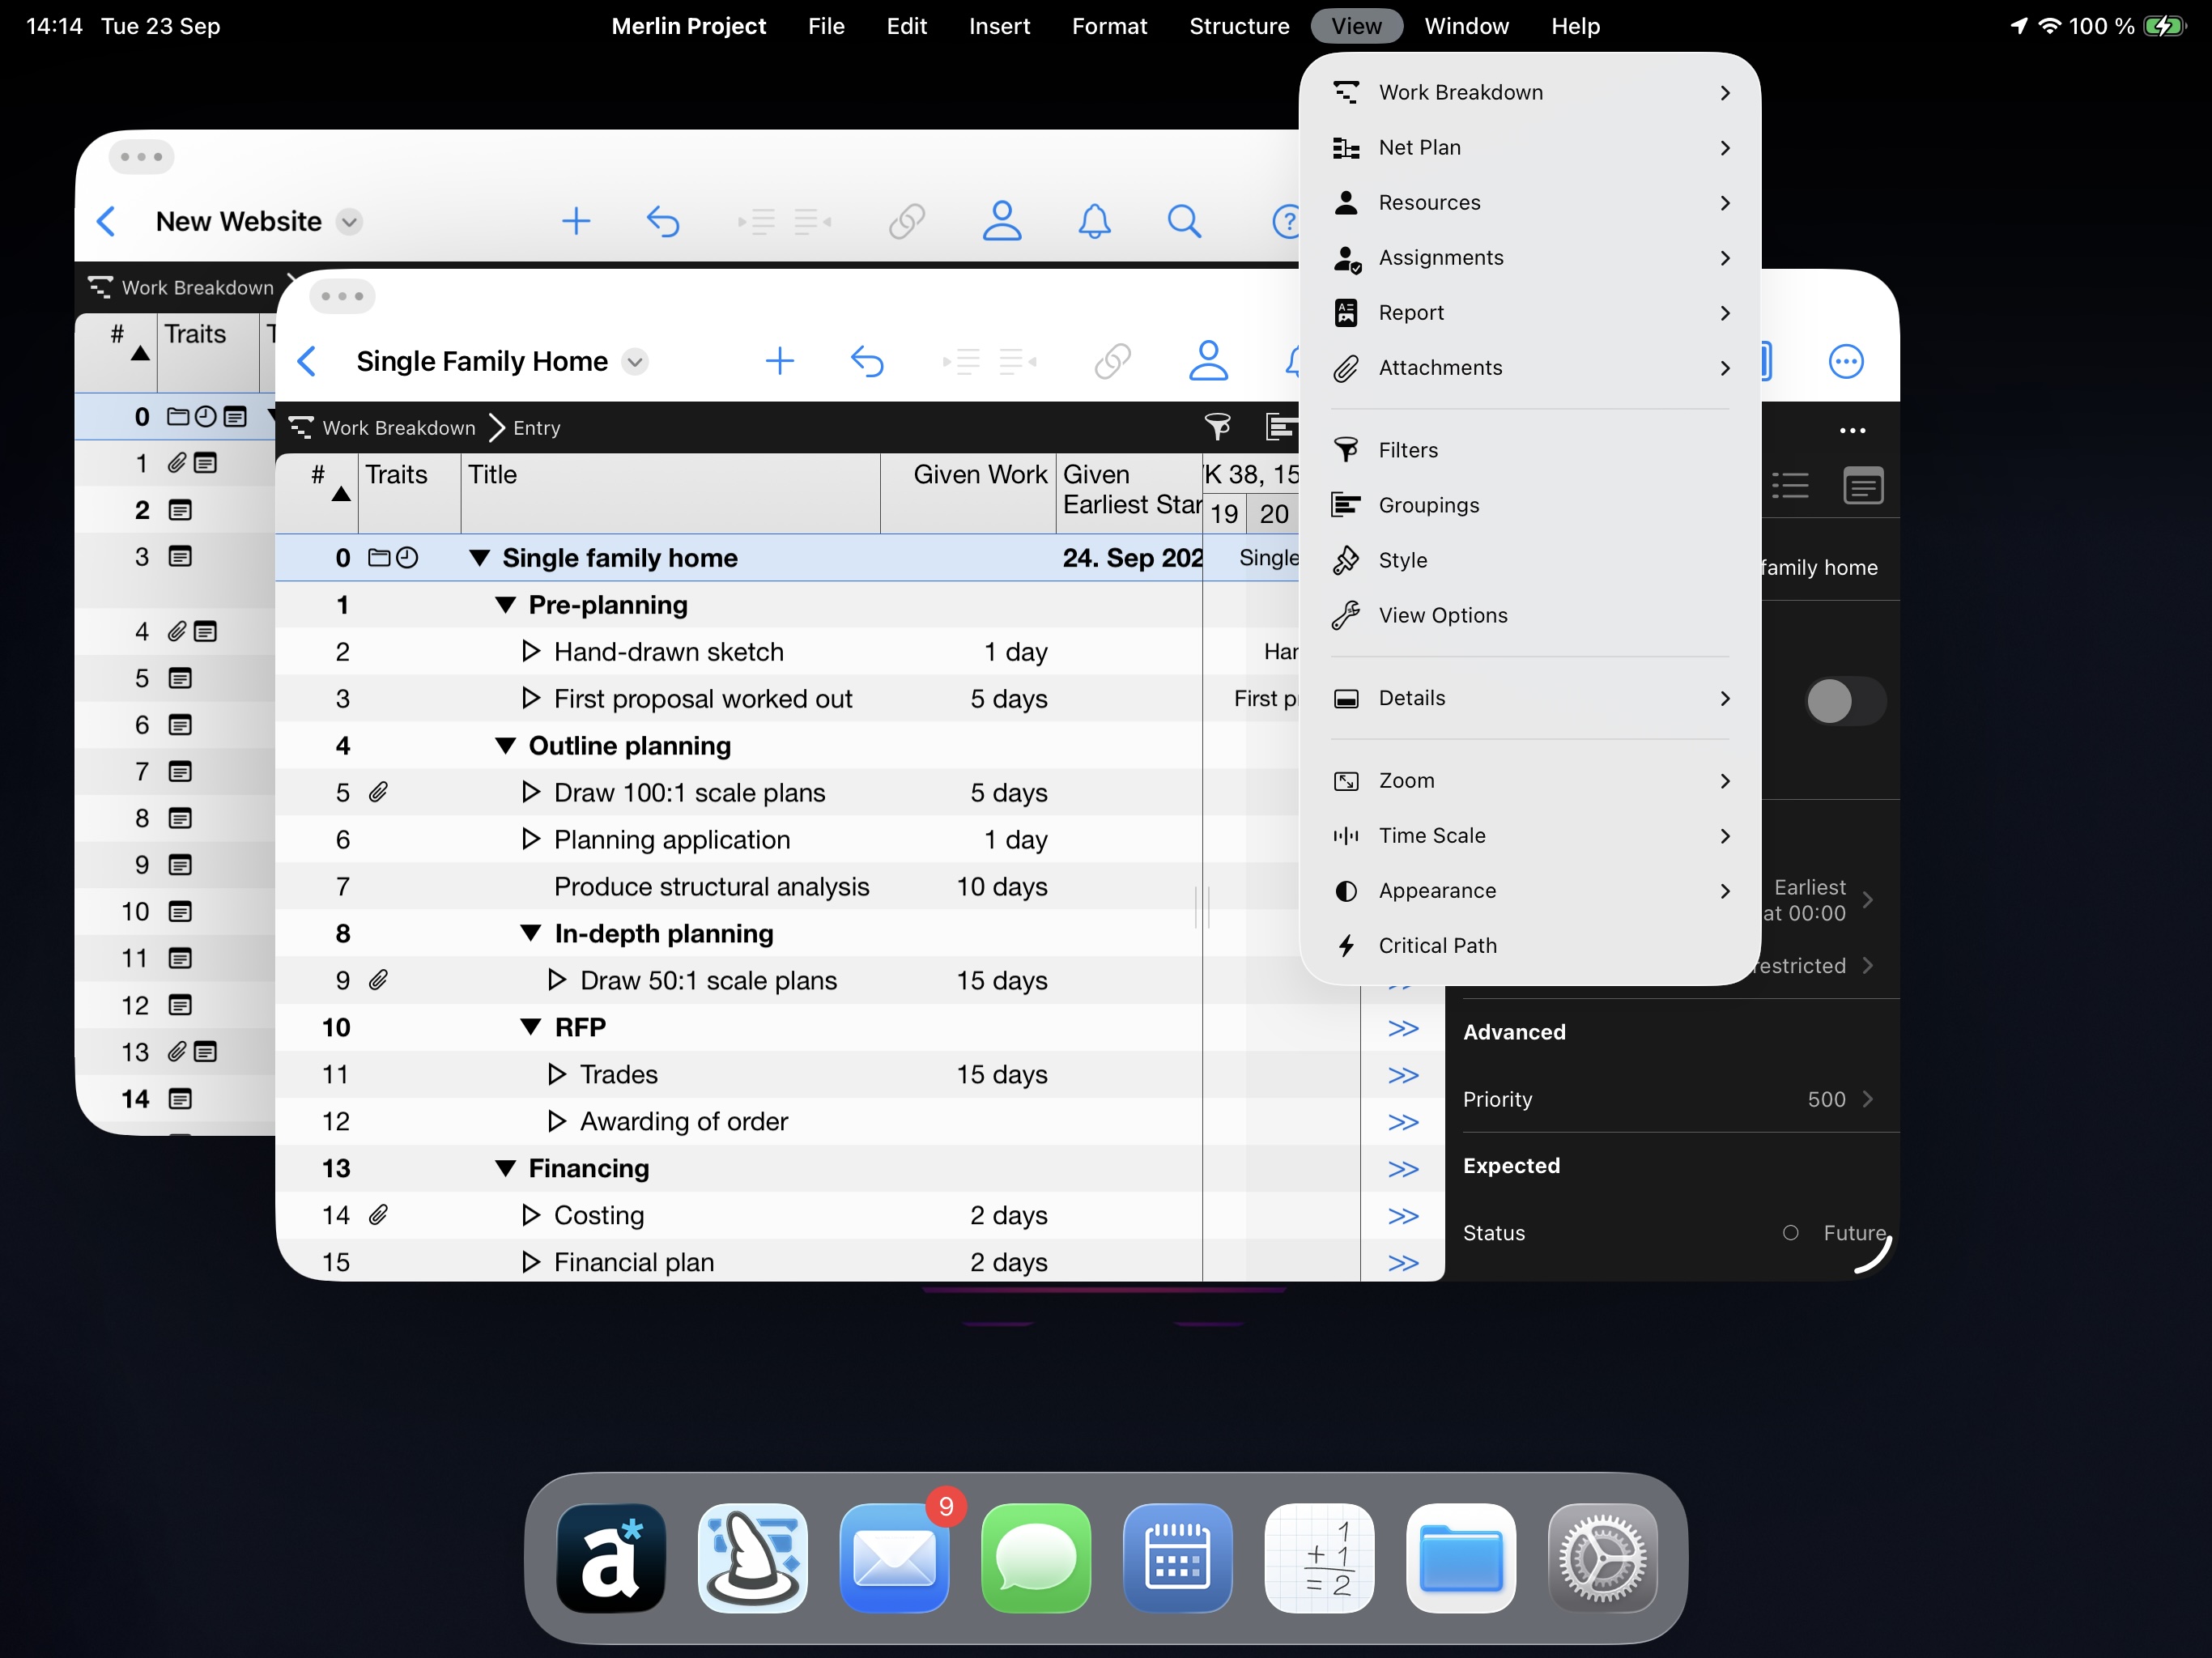Select the Produce structural analysis row

coord(711,886)
